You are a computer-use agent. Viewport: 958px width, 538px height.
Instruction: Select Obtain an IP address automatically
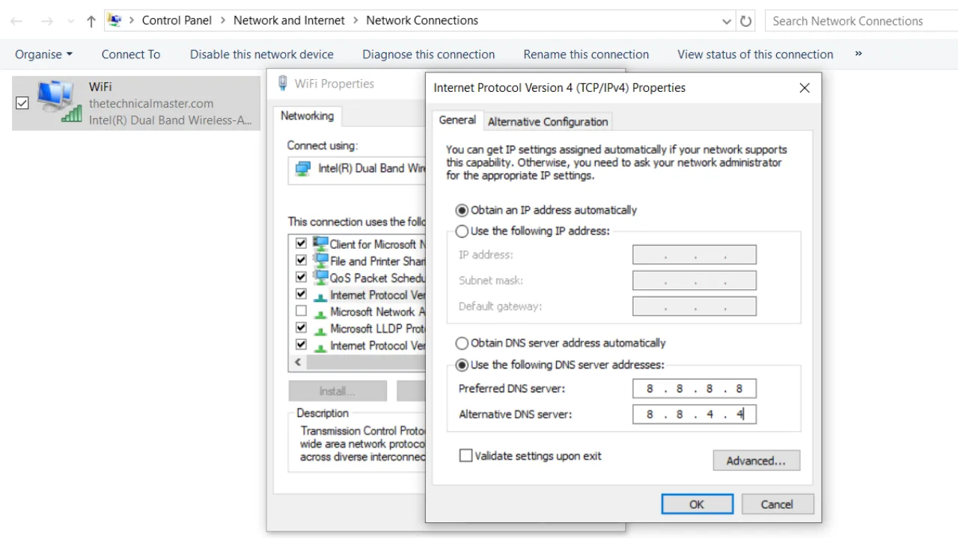(462, 210)
